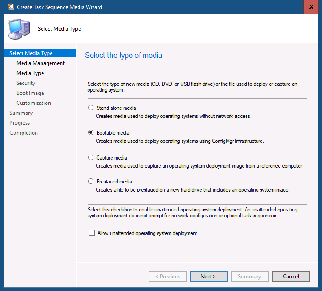
Task: Open the Customization step
Action: 33,103
